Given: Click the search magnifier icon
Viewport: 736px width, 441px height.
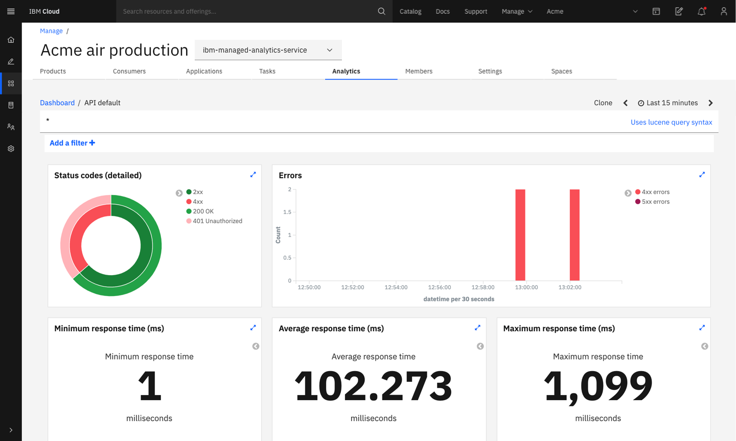Looking at the screenshot, I should (381, 11).
